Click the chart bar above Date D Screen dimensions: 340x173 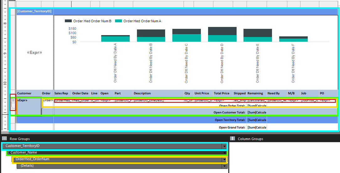[x=222, y=34]
